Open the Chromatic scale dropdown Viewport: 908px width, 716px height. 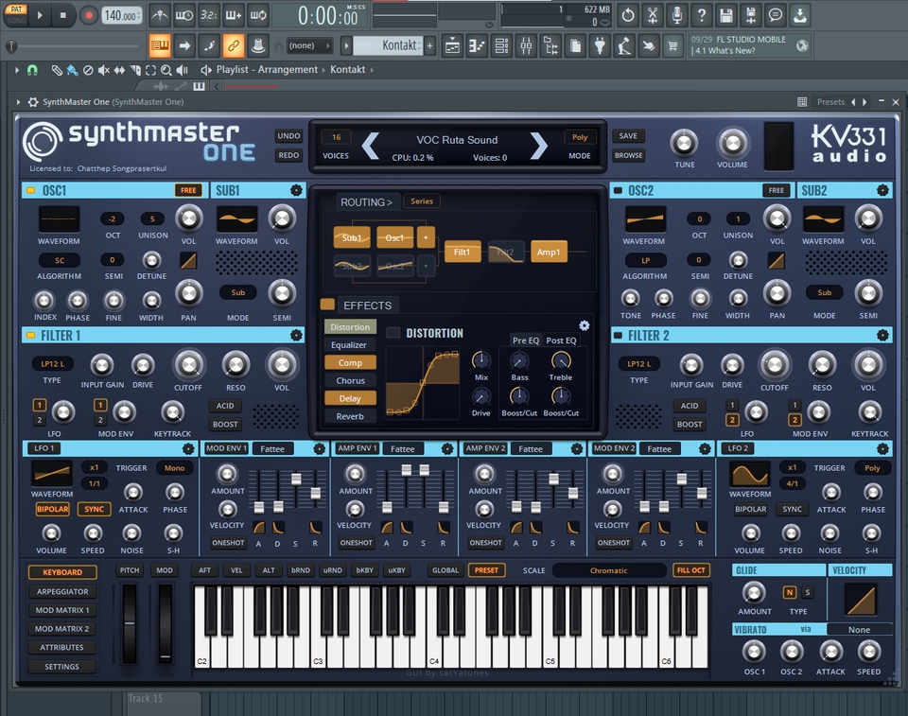click(x=608, y=570)
